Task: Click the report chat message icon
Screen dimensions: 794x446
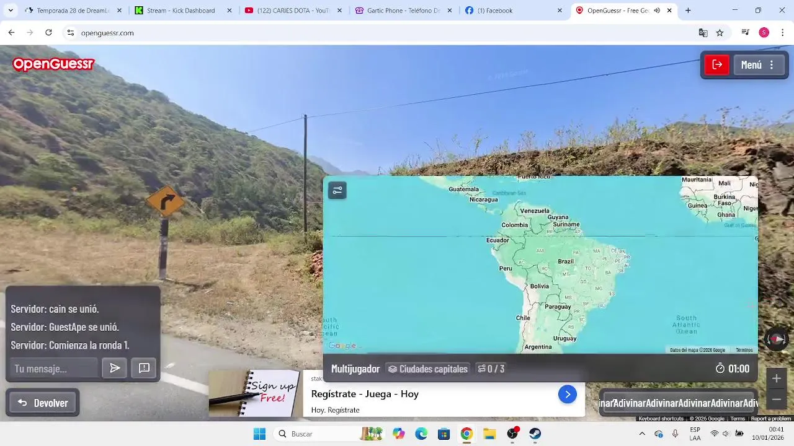Action: pos(144,368)
